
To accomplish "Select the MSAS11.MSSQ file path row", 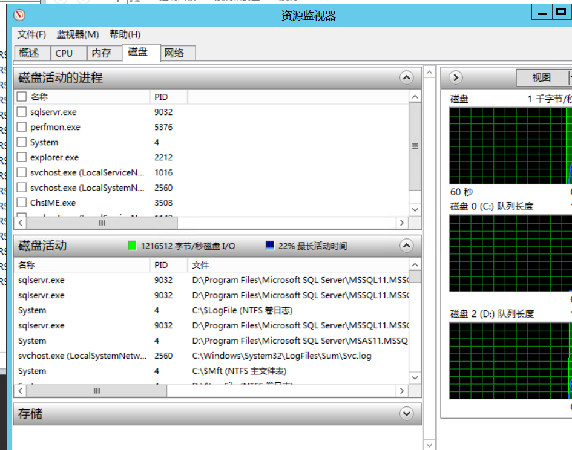I will [212, 341].
